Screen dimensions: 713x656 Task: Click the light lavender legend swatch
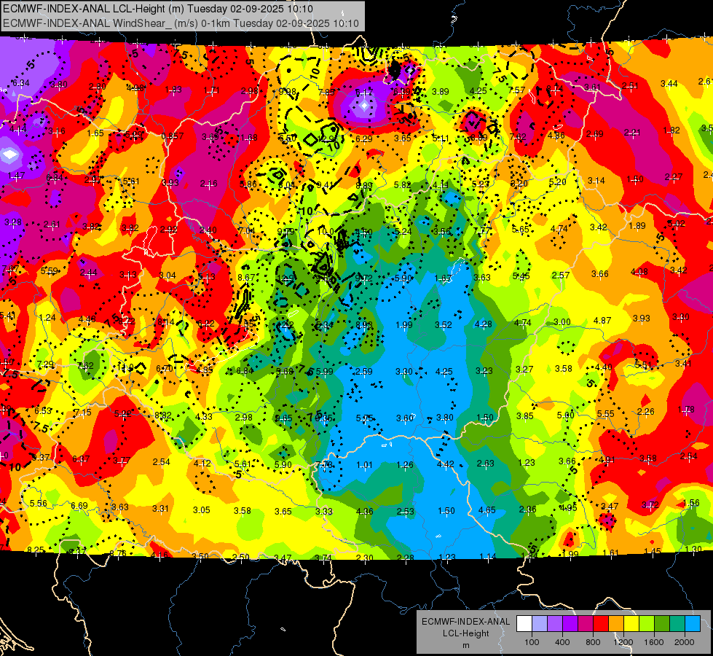(x=540, y=624)
